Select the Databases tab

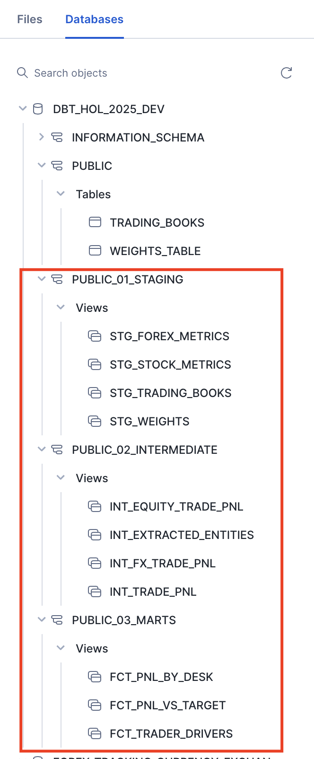click(x=94, y=19)
